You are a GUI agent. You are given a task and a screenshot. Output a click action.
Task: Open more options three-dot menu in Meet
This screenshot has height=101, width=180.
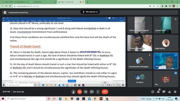point(98,92)
